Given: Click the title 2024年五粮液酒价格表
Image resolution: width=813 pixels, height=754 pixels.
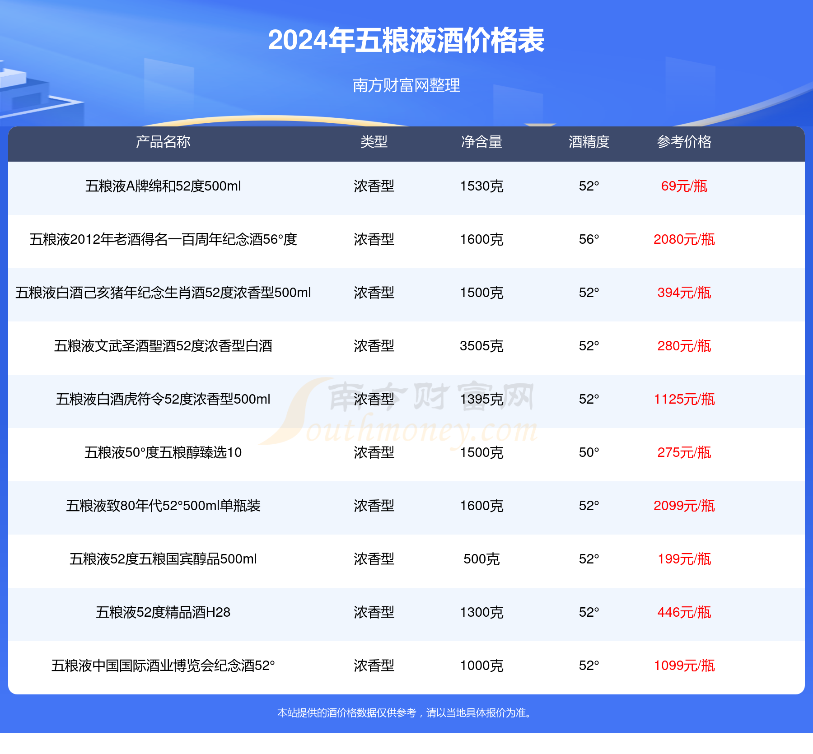Looking at the screenshot, I should 406,41.
